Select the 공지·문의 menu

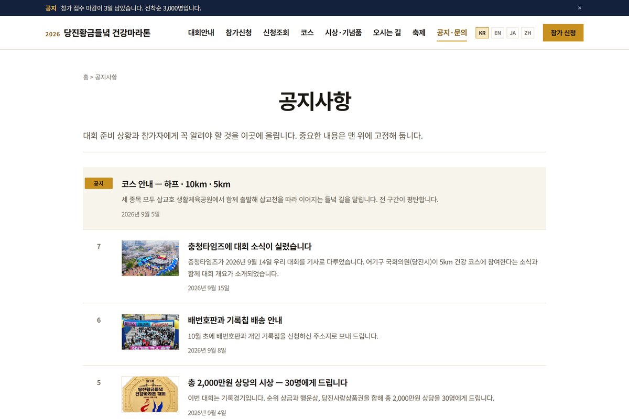452,32
